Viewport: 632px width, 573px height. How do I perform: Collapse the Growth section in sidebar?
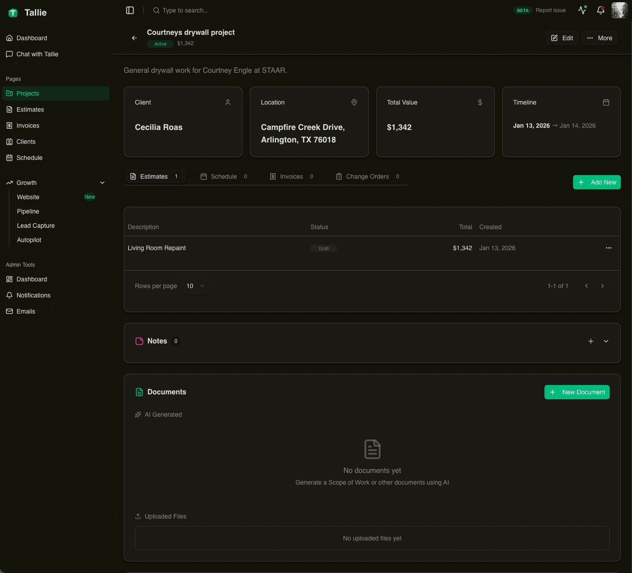(x=102, y=183)
